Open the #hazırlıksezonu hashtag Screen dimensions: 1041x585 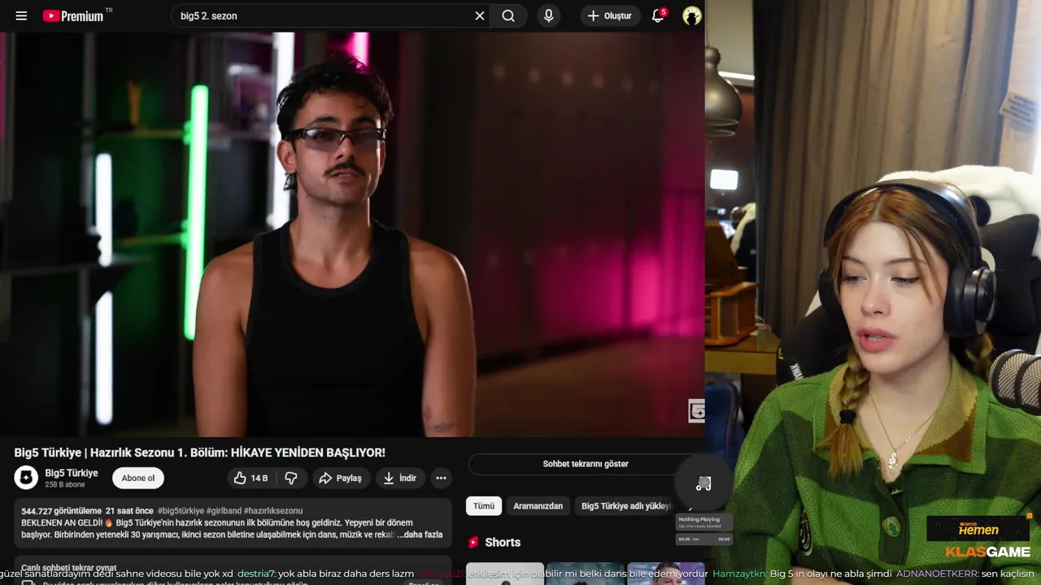pyautogui.click(x=273, y=511)
